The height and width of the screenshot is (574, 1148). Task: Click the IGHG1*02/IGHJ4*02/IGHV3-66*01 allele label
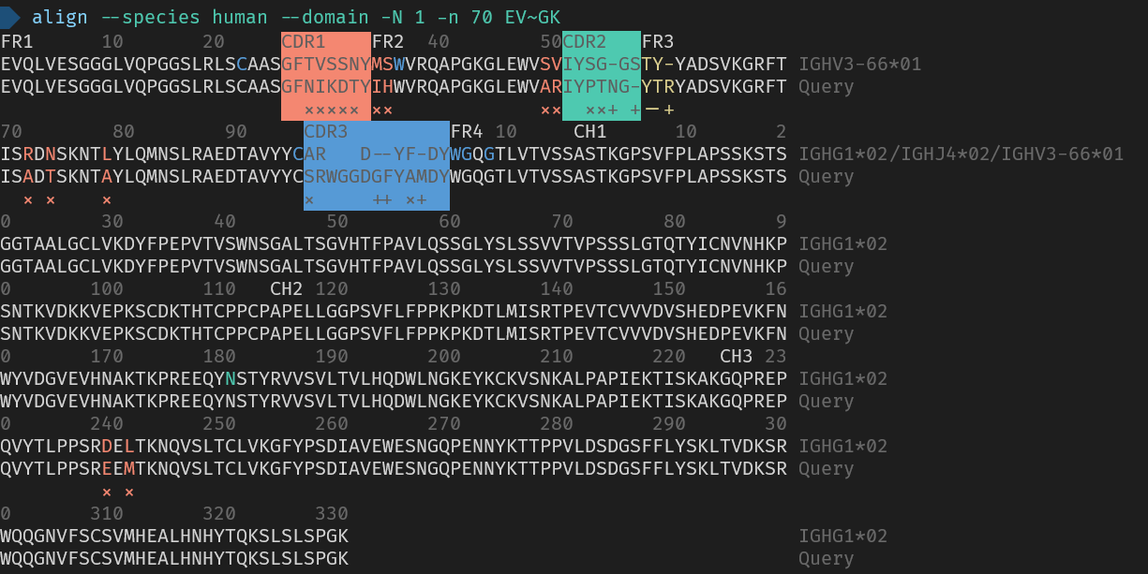coord(961,154)
